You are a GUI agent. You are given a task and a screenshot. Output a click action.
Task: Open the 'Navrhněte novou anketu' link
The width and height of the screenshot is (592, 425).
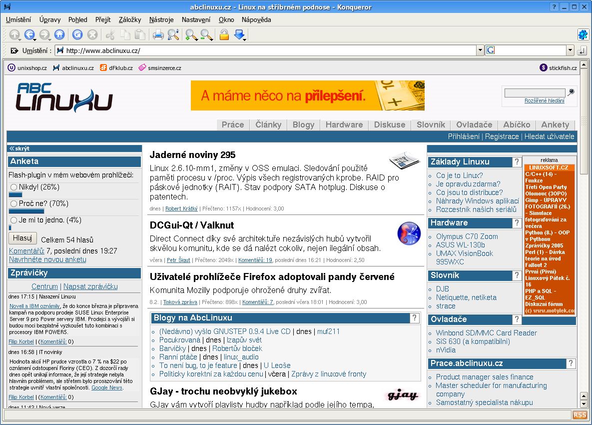pyautogui.click(x=47, y=259)
